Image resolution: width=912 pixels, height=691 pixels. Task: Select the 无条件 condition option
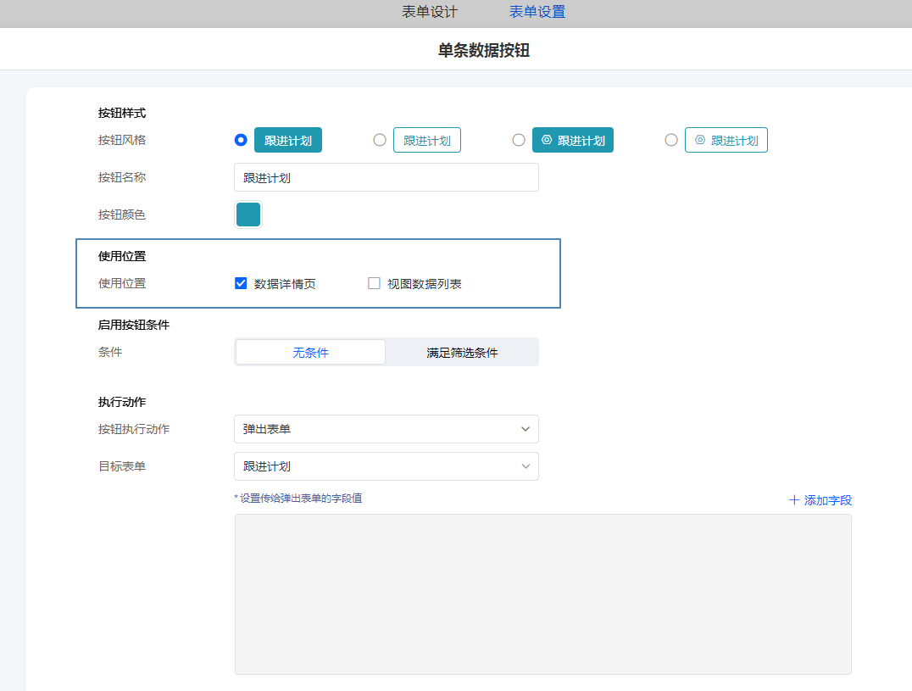[x=310, y=353]
